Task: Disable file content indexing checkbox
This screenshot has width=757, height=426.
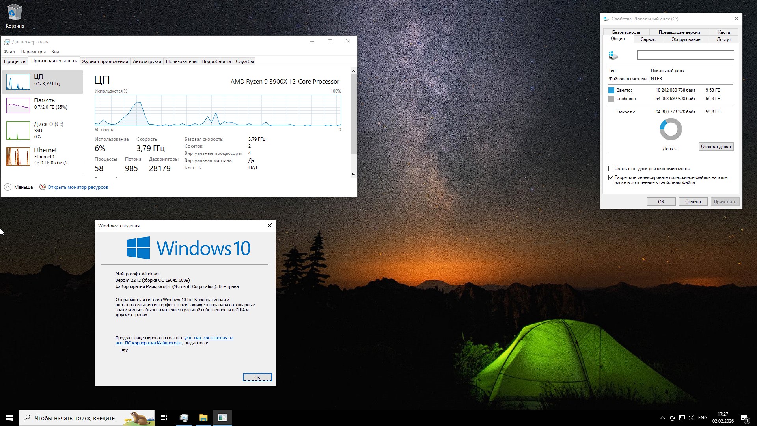Action: point(612,177)
